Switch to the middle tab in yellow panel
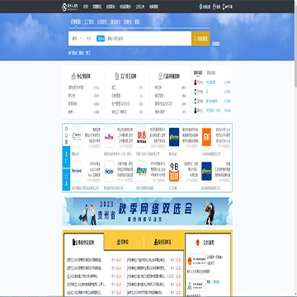Screen dimensions: 297x297 (124, 242)
